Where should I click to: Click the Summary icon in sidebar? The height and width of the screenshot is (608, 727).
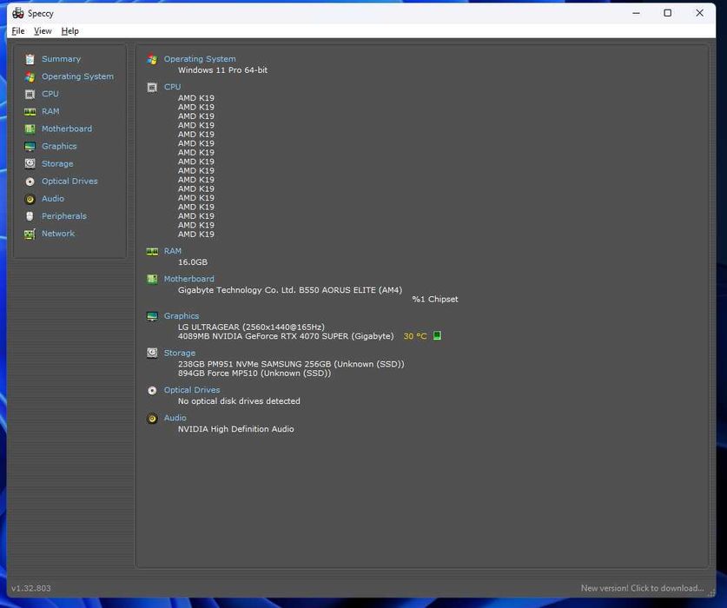point(30,59)
